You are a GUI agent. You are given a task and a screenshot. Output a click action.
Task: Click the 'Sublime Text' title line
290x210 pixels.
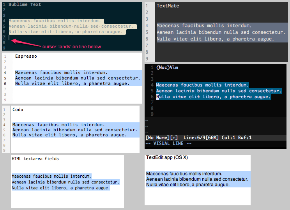[25, 4]
